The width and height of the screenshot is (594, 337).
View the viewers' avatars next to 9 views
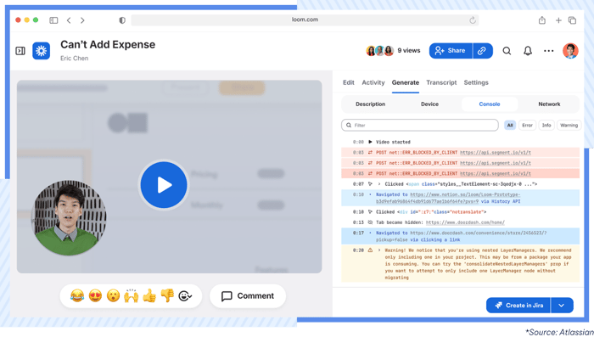point(380,51)
